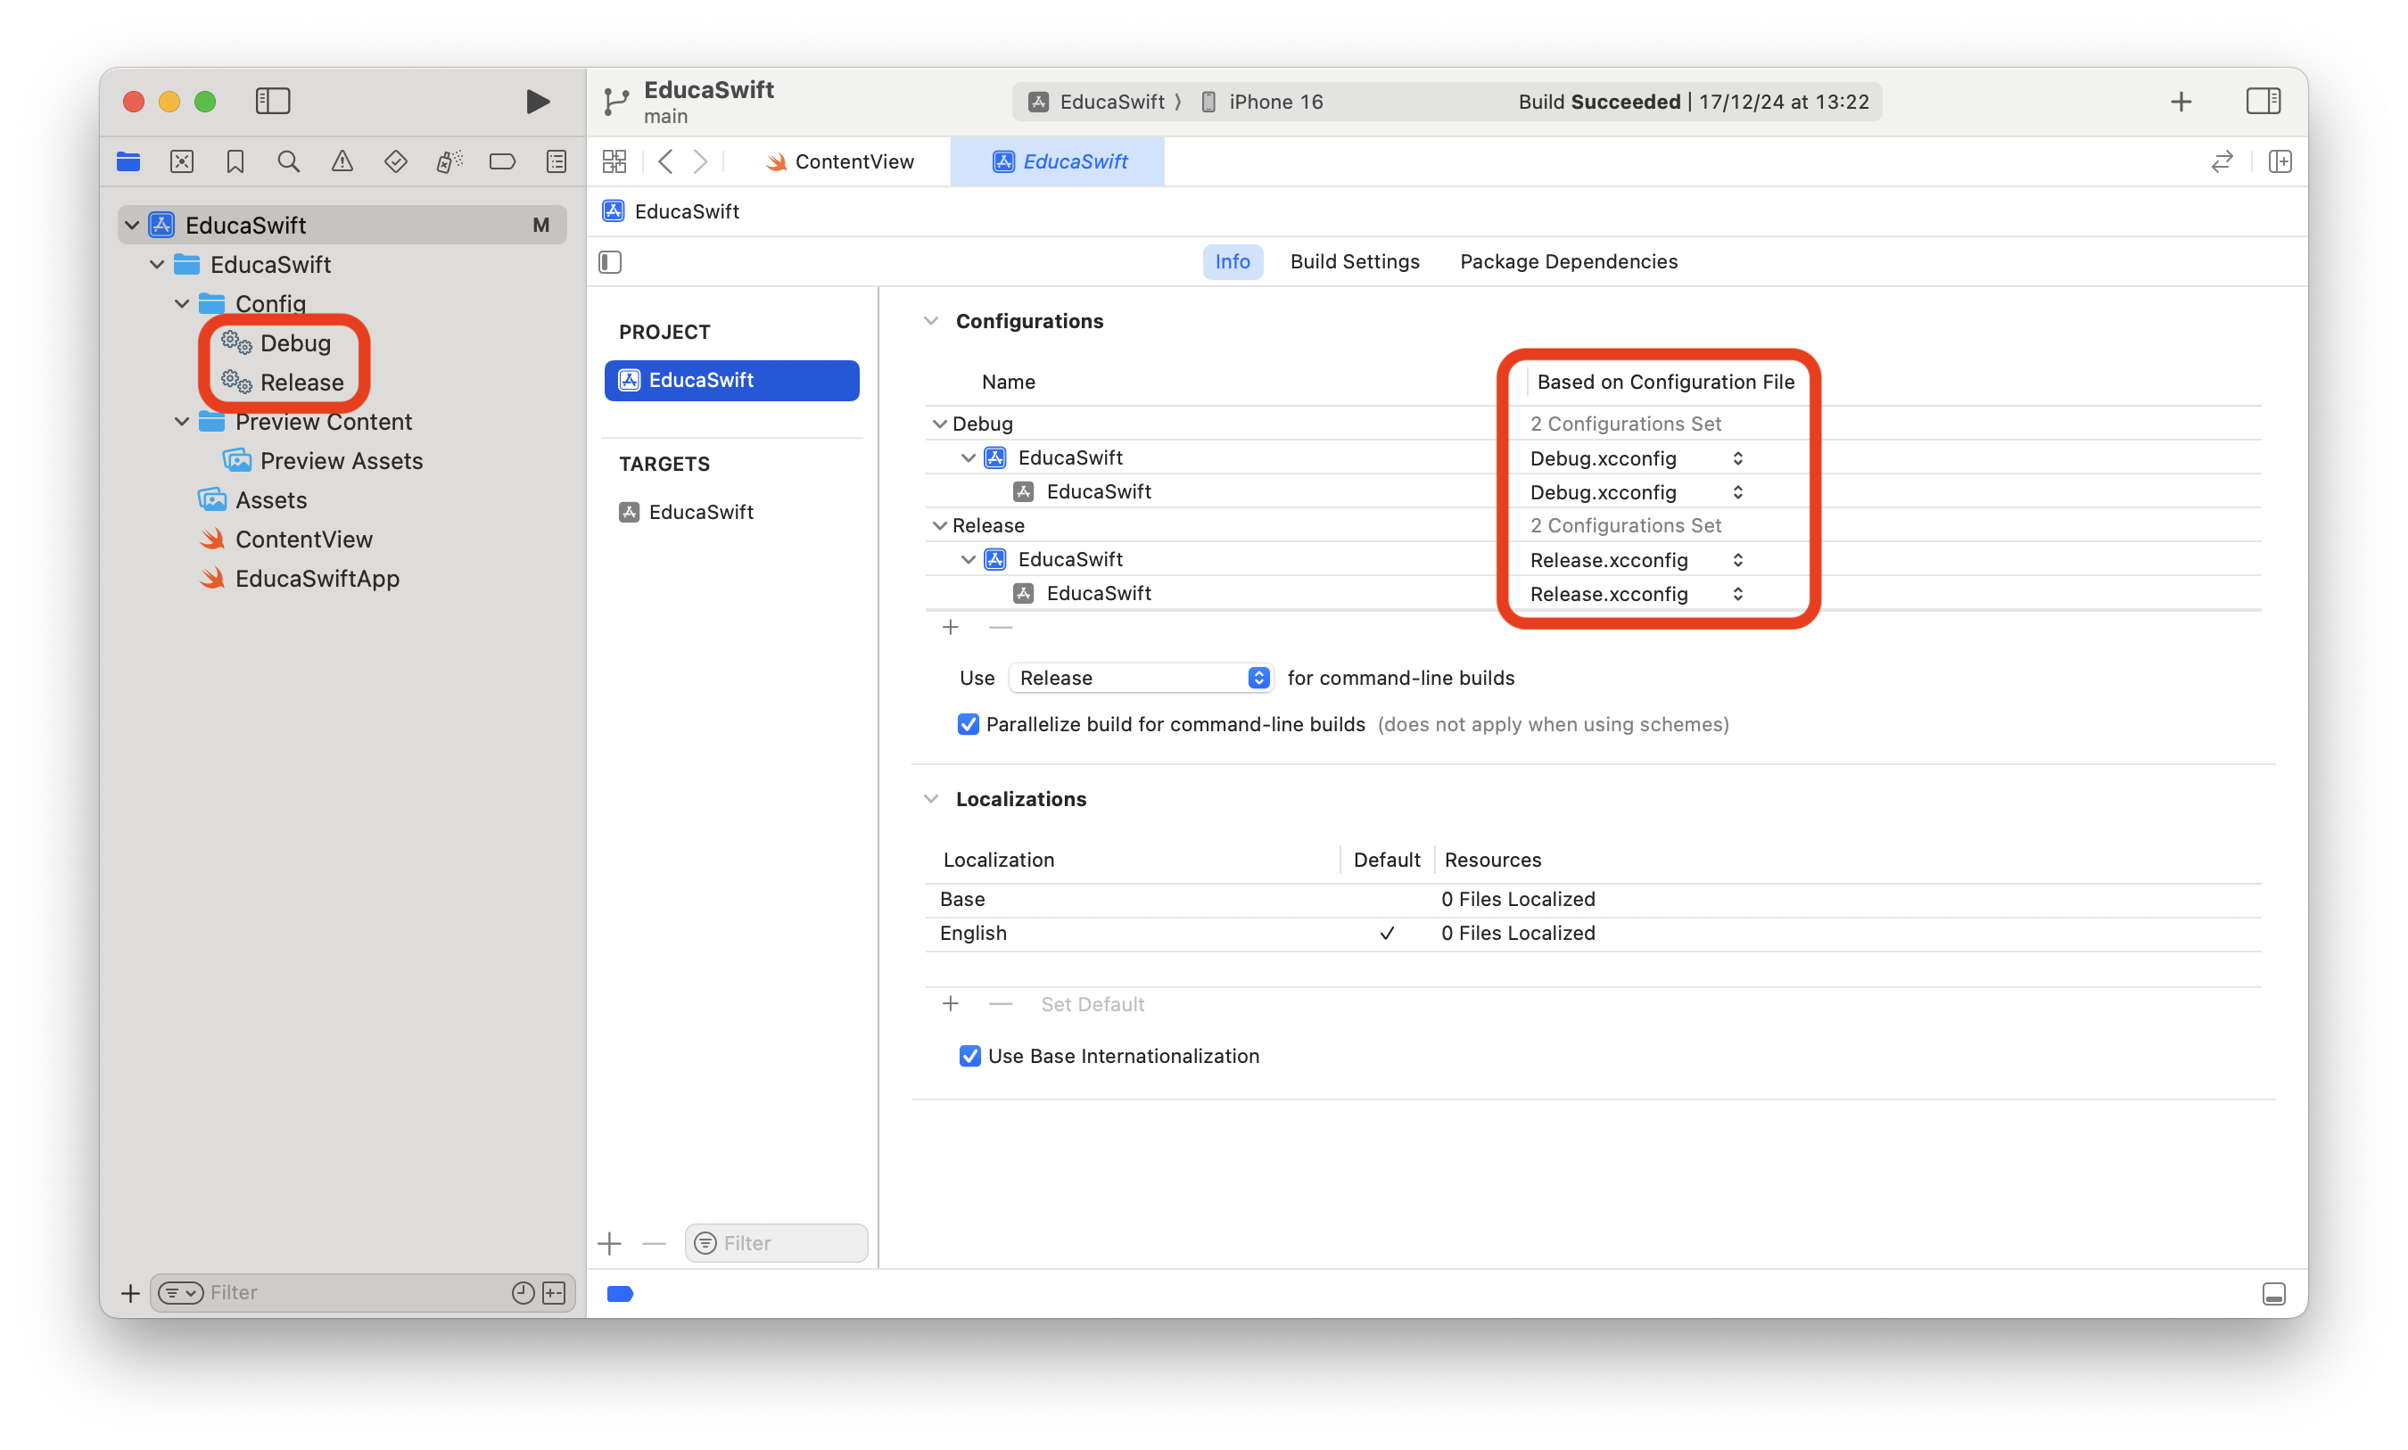Go back in editor history
2408x1450 pixels.
[x=666, y=161]
